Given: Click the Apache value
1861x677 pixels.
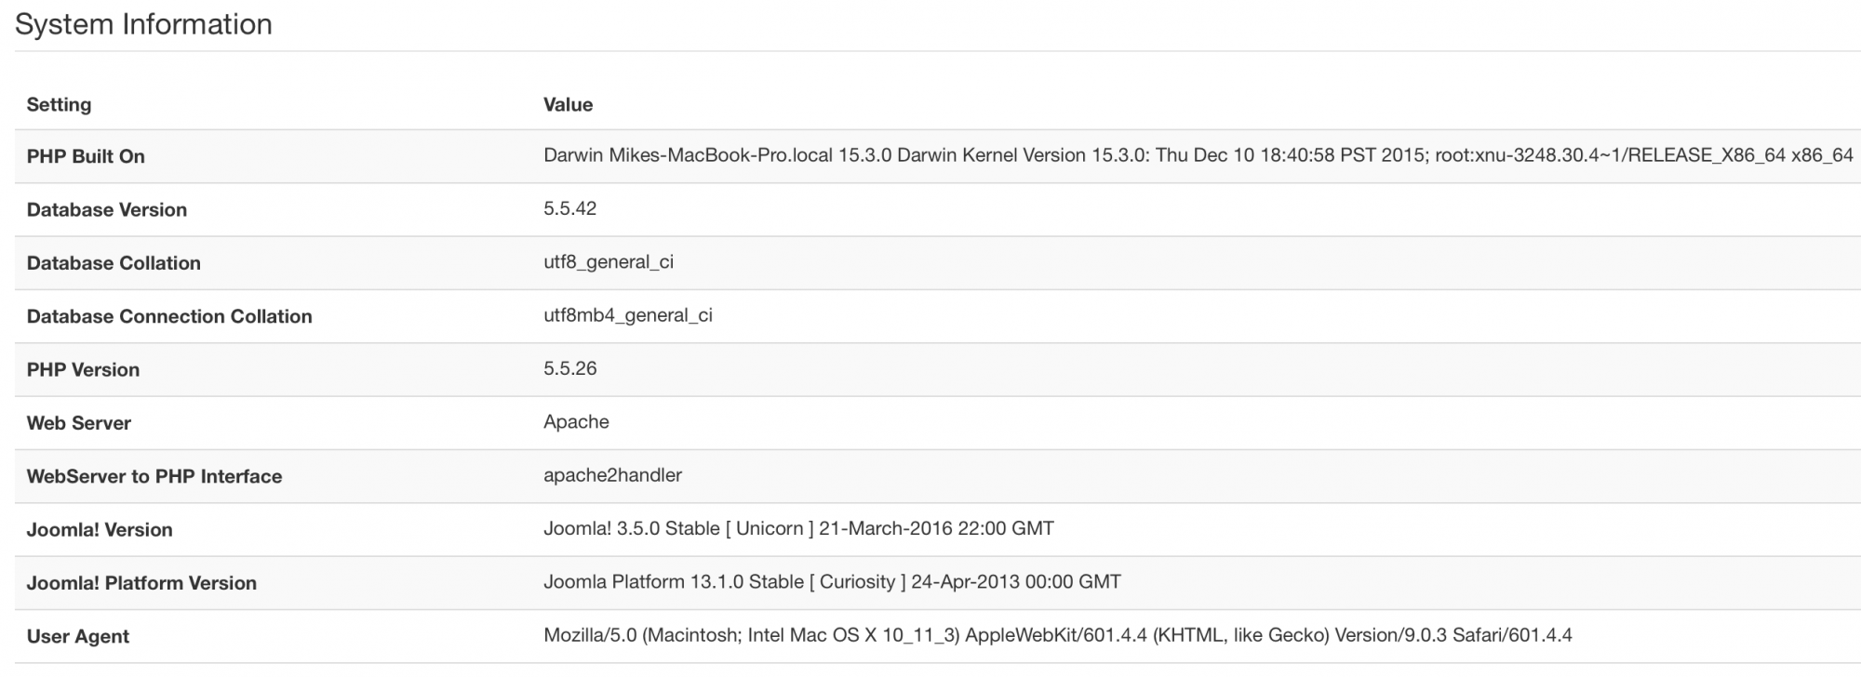Looking at the screenshot, I should 576,422.
